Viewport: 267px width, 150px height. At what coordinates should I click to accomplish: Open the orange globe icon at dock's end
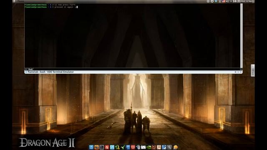tap(176, 147)
